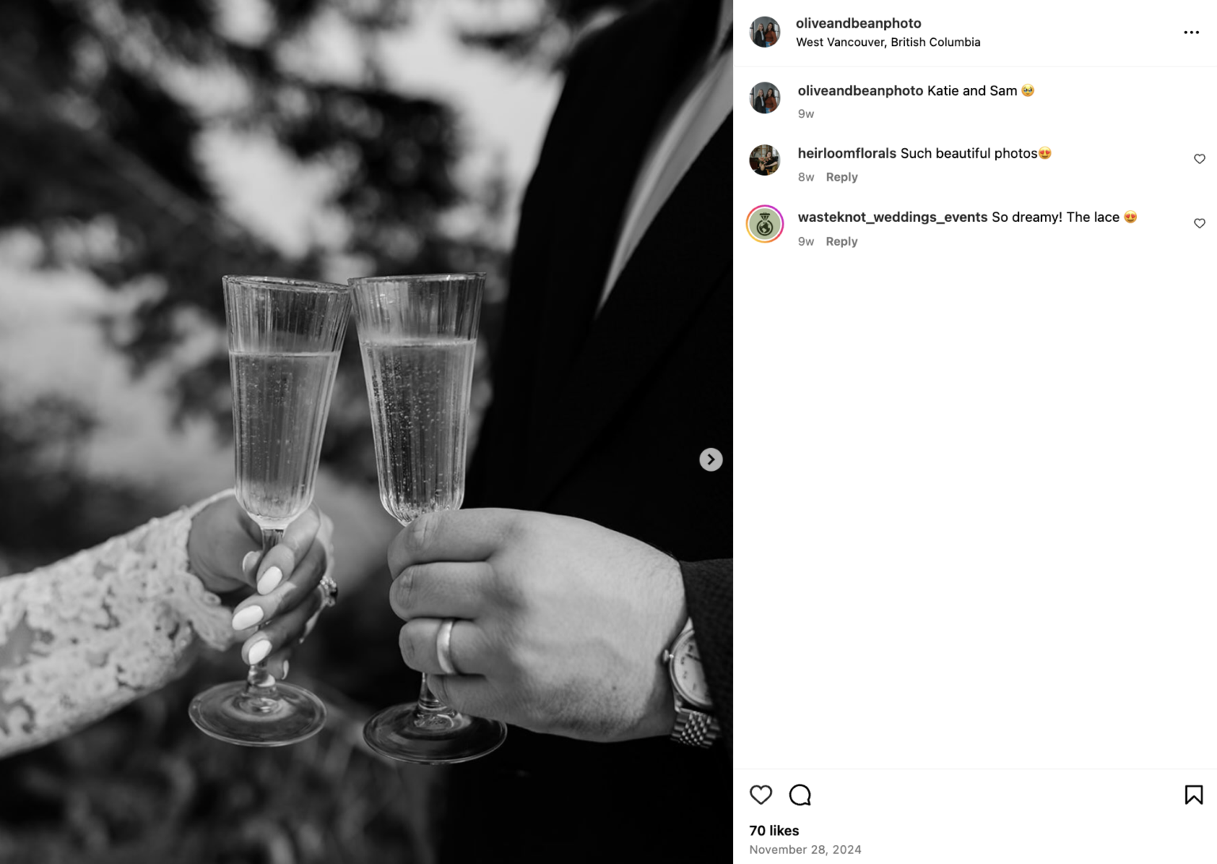Screen dimensions: 1217x864
Task: Save the post with the bookmark icon
Action: pyautogui.click(x=1195, y=795)
